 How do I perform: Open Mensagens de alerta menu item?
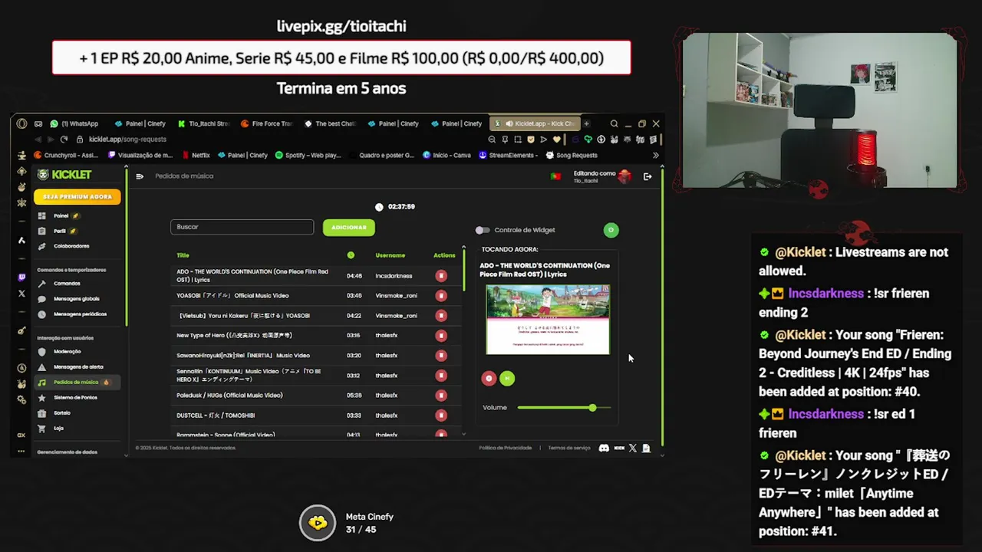pos(77,367)
